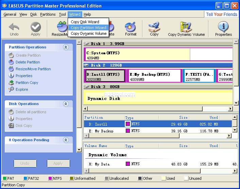
Task: Click the Copy Dynamic Volume toolbar icon
Action: (186, 27)
